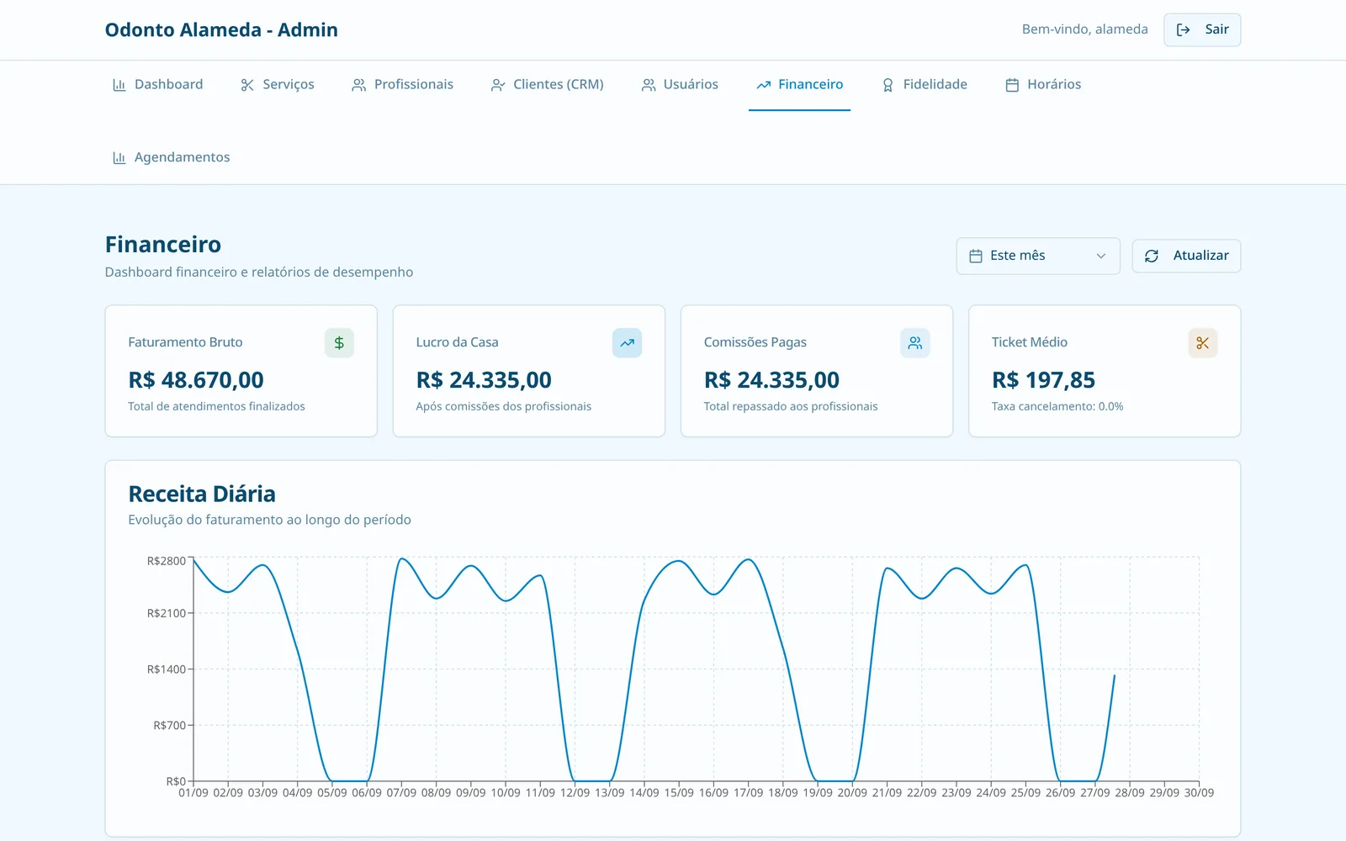Click the Odonto Alameda - Admin title
The image size is (1346, 841).
pos(221,30)
